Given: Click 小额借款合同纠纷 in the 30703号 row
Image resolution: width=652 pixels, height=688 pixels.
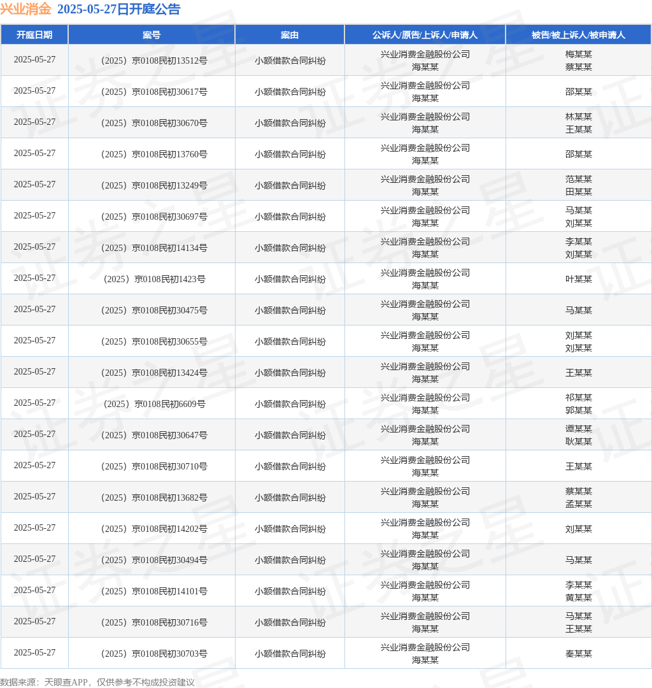Looking at the screenshot, I should pyautogui.click(x=290, y=653).
